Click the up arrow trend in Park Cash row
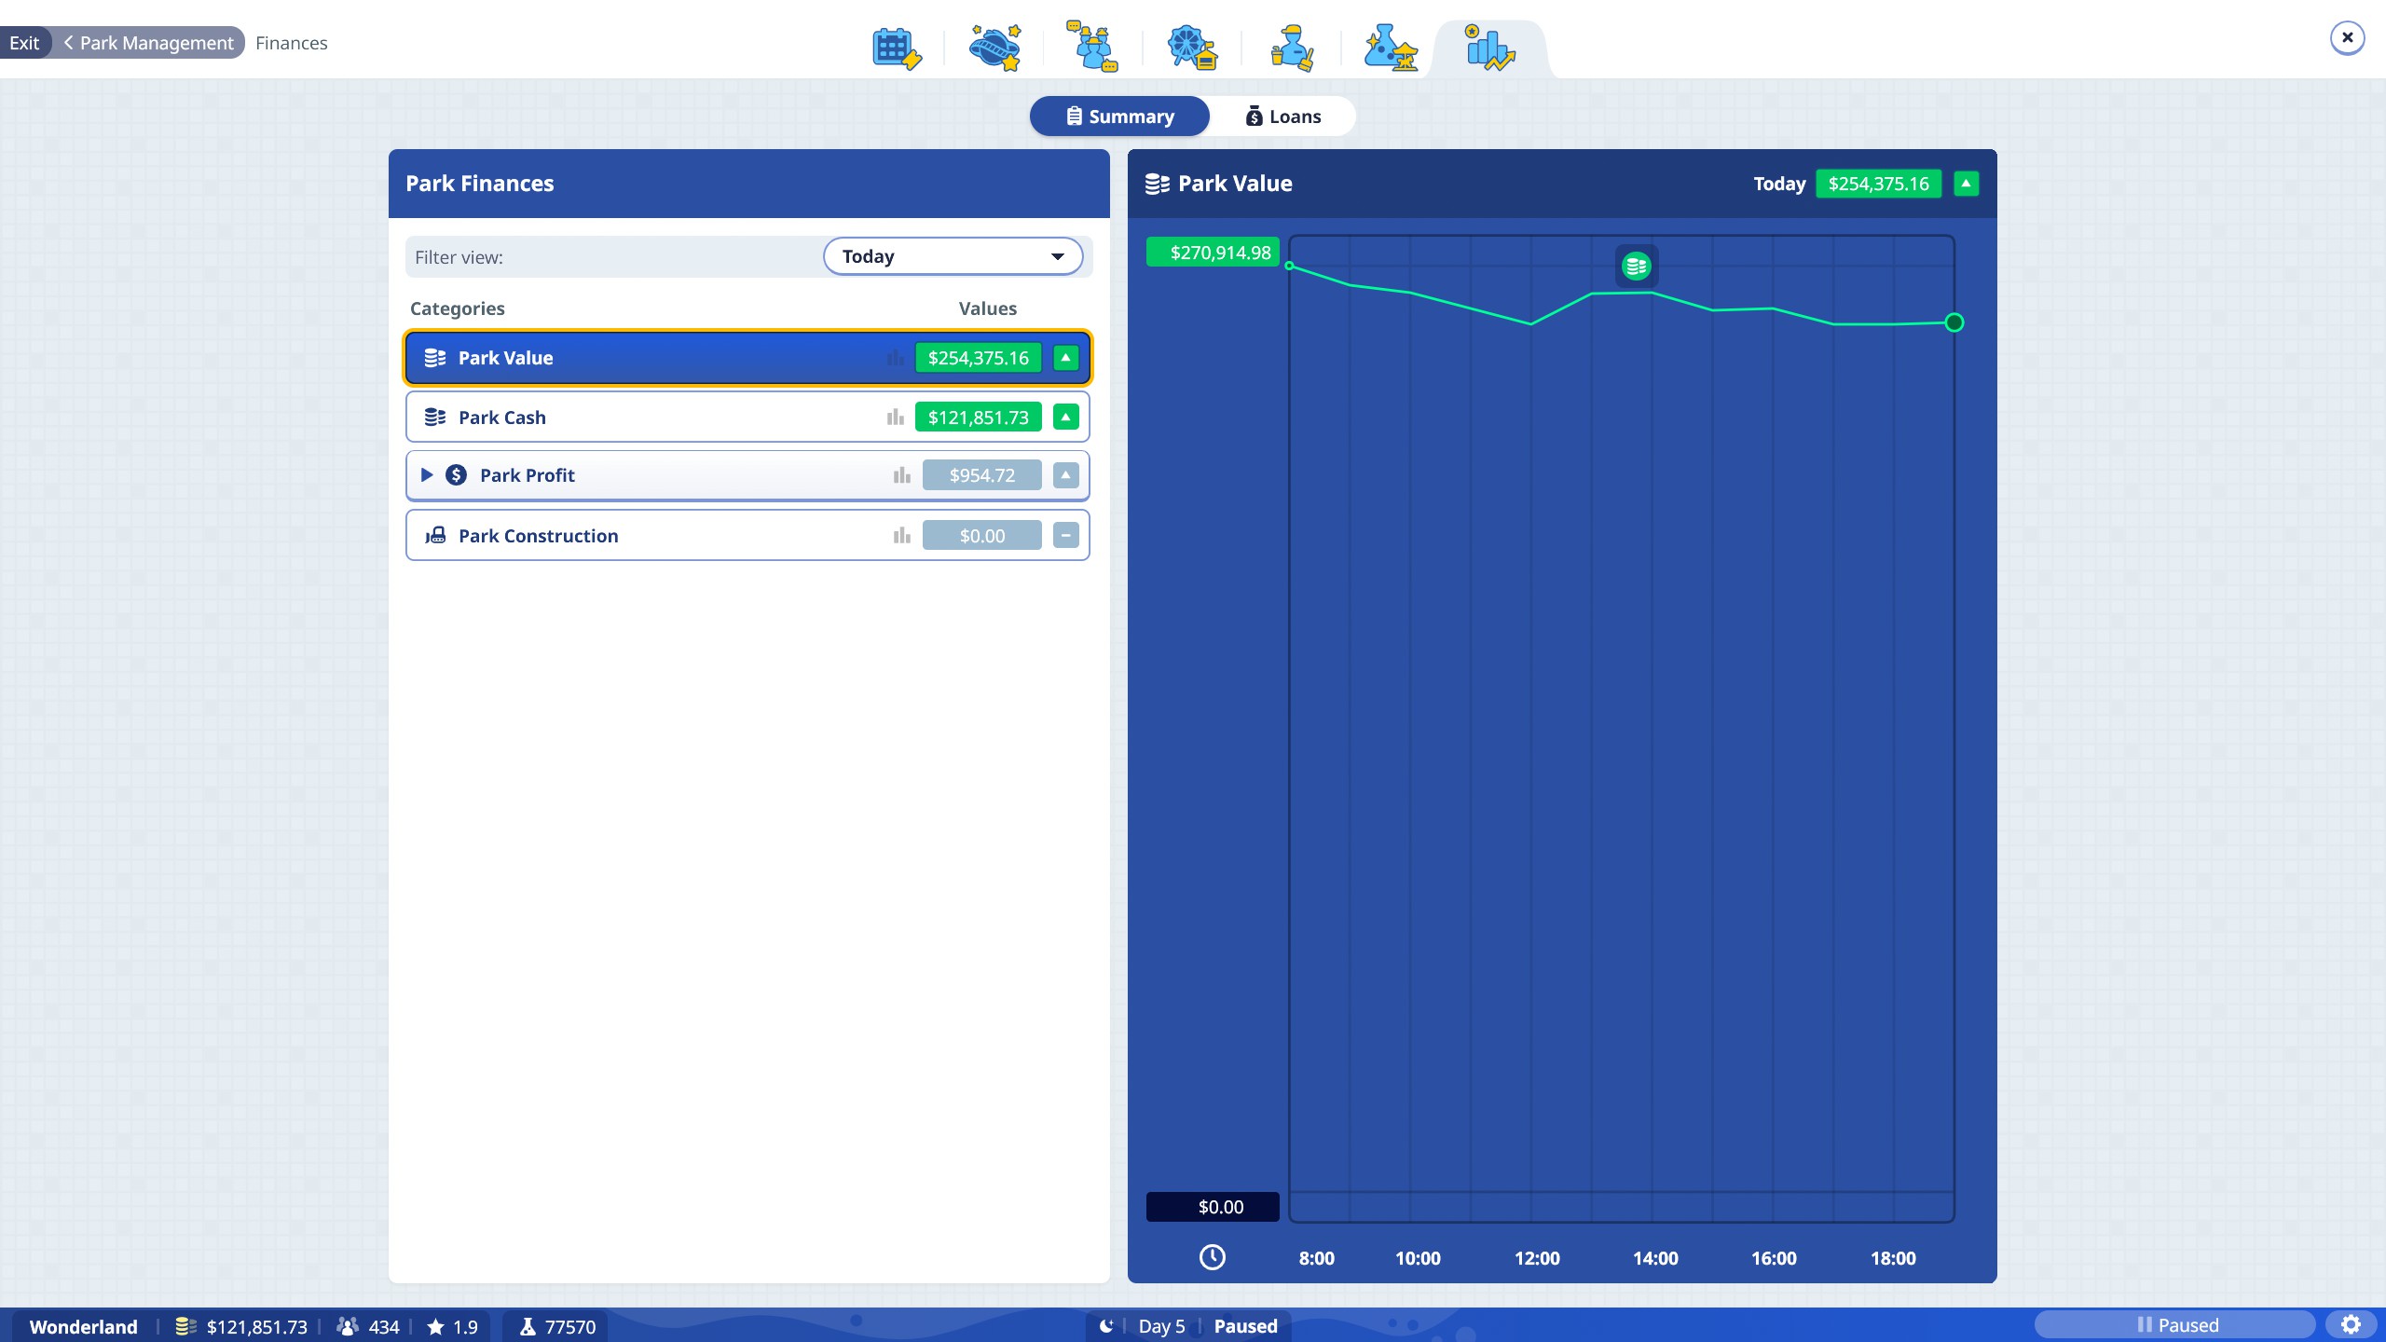This screenshot has width=2386, height=1342. (x=1065, y=417)
